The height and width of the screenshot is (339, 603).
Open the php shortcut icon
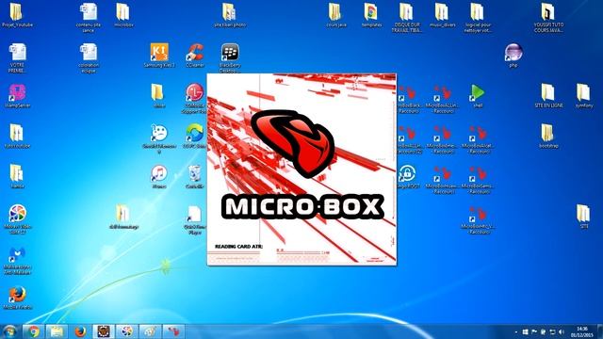pos(513,56)
